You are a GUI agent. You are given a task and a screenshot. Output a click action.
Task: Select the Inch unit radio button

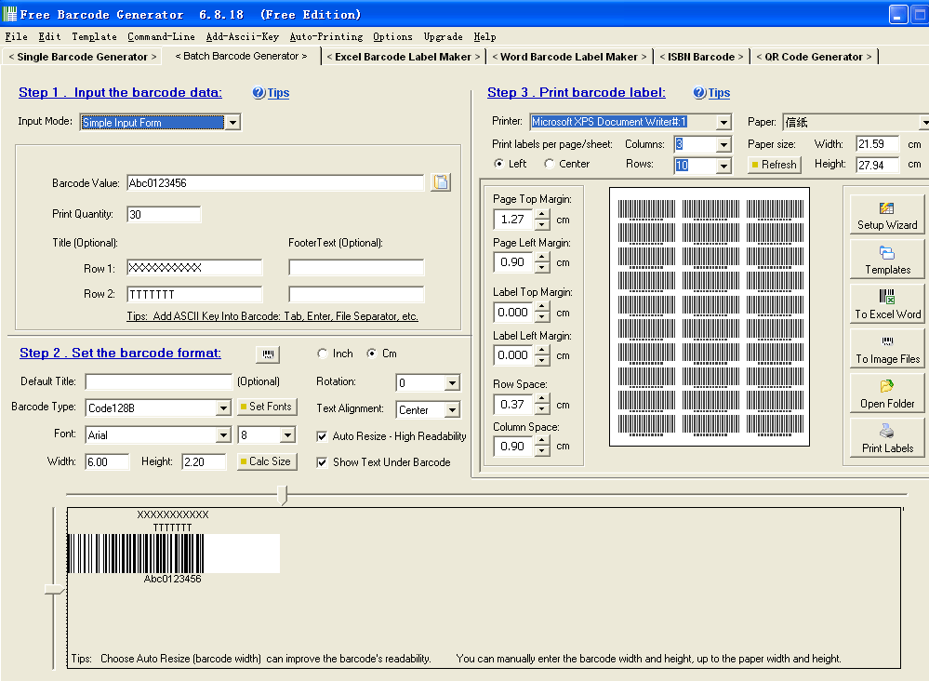(x=323, y=354)
